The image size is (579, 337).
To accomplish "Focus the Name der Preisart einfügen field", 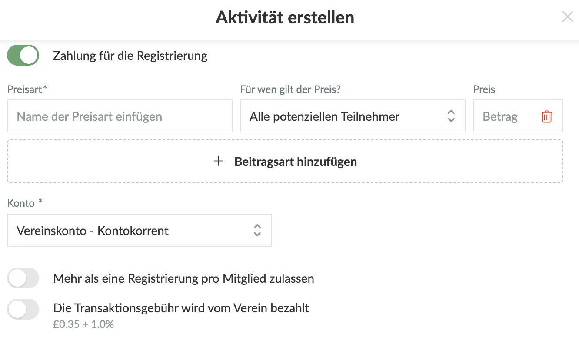I will pos(120,116).
